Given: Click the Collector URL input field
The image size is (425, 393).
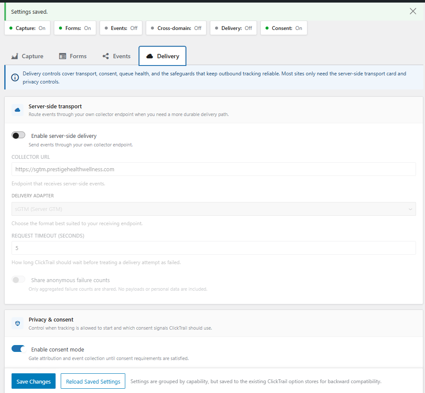Looking at the screenshot, I should 214,169.
